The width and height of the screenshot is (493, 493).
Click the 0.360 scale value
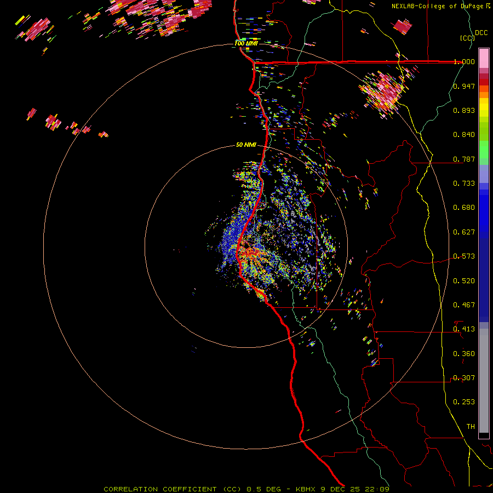tap(464, 354)
